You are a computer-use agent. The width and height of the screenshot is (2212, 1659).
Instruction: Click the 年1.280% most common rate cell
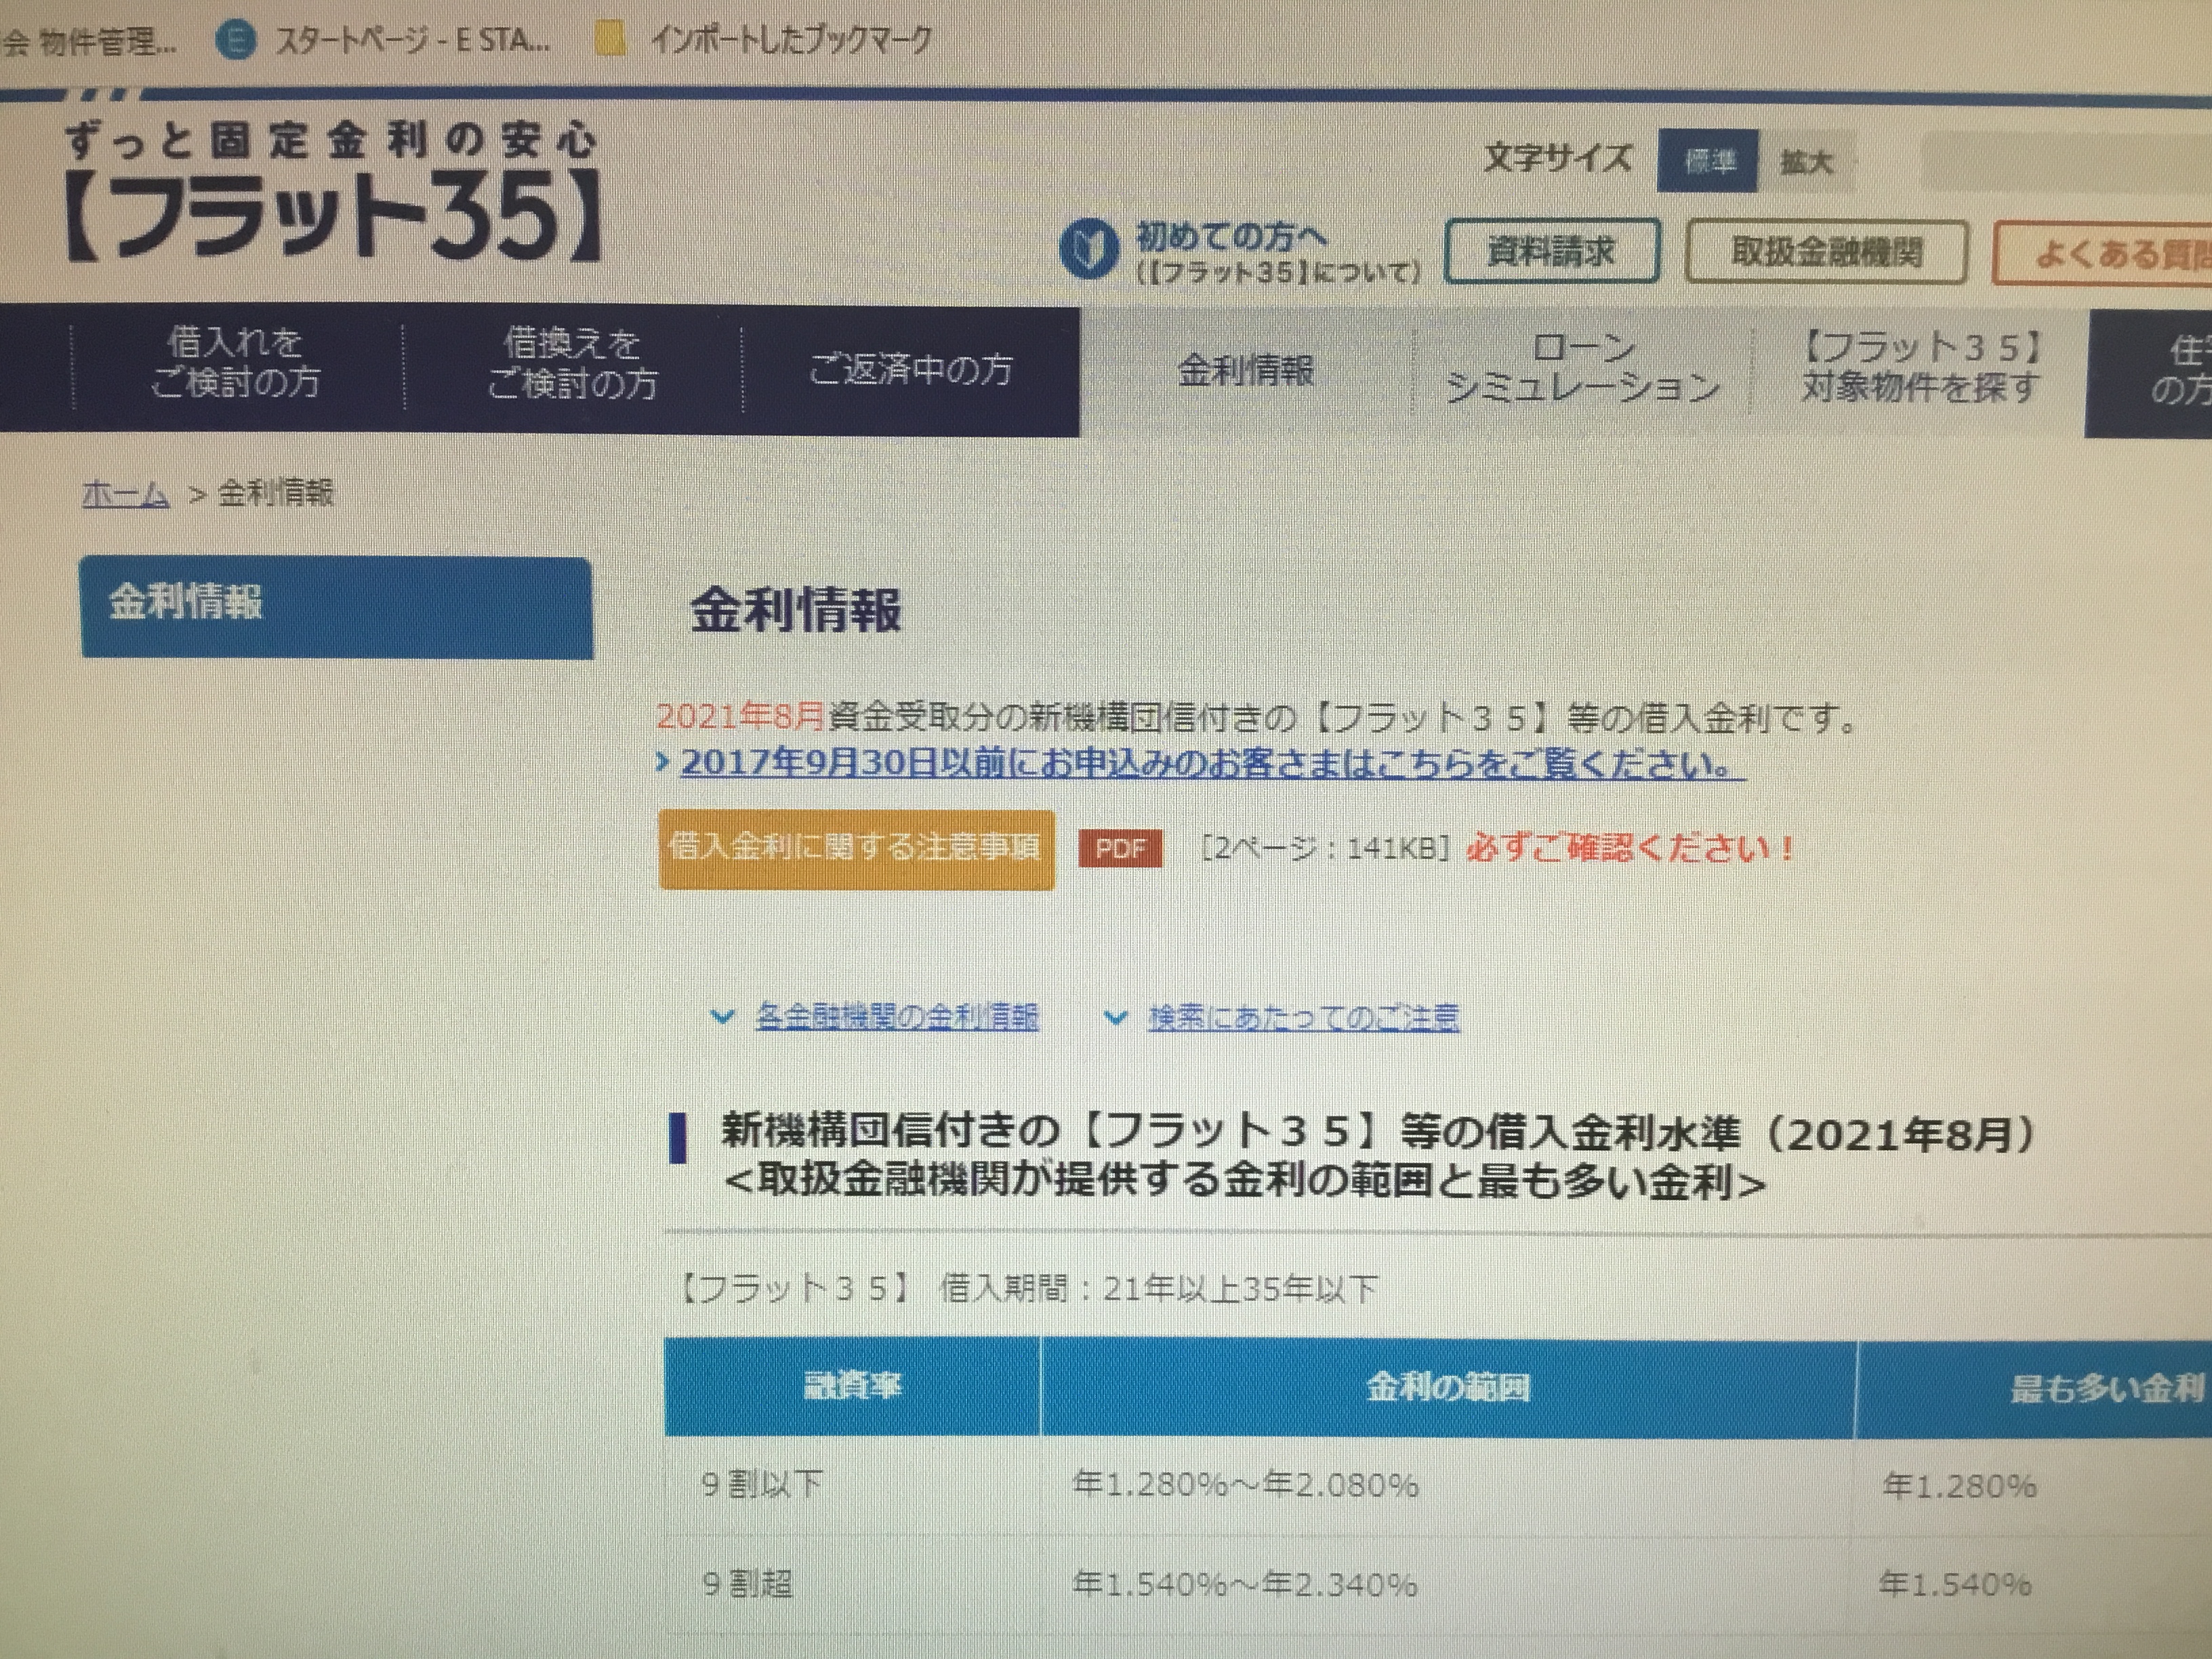point(1959,1486)
